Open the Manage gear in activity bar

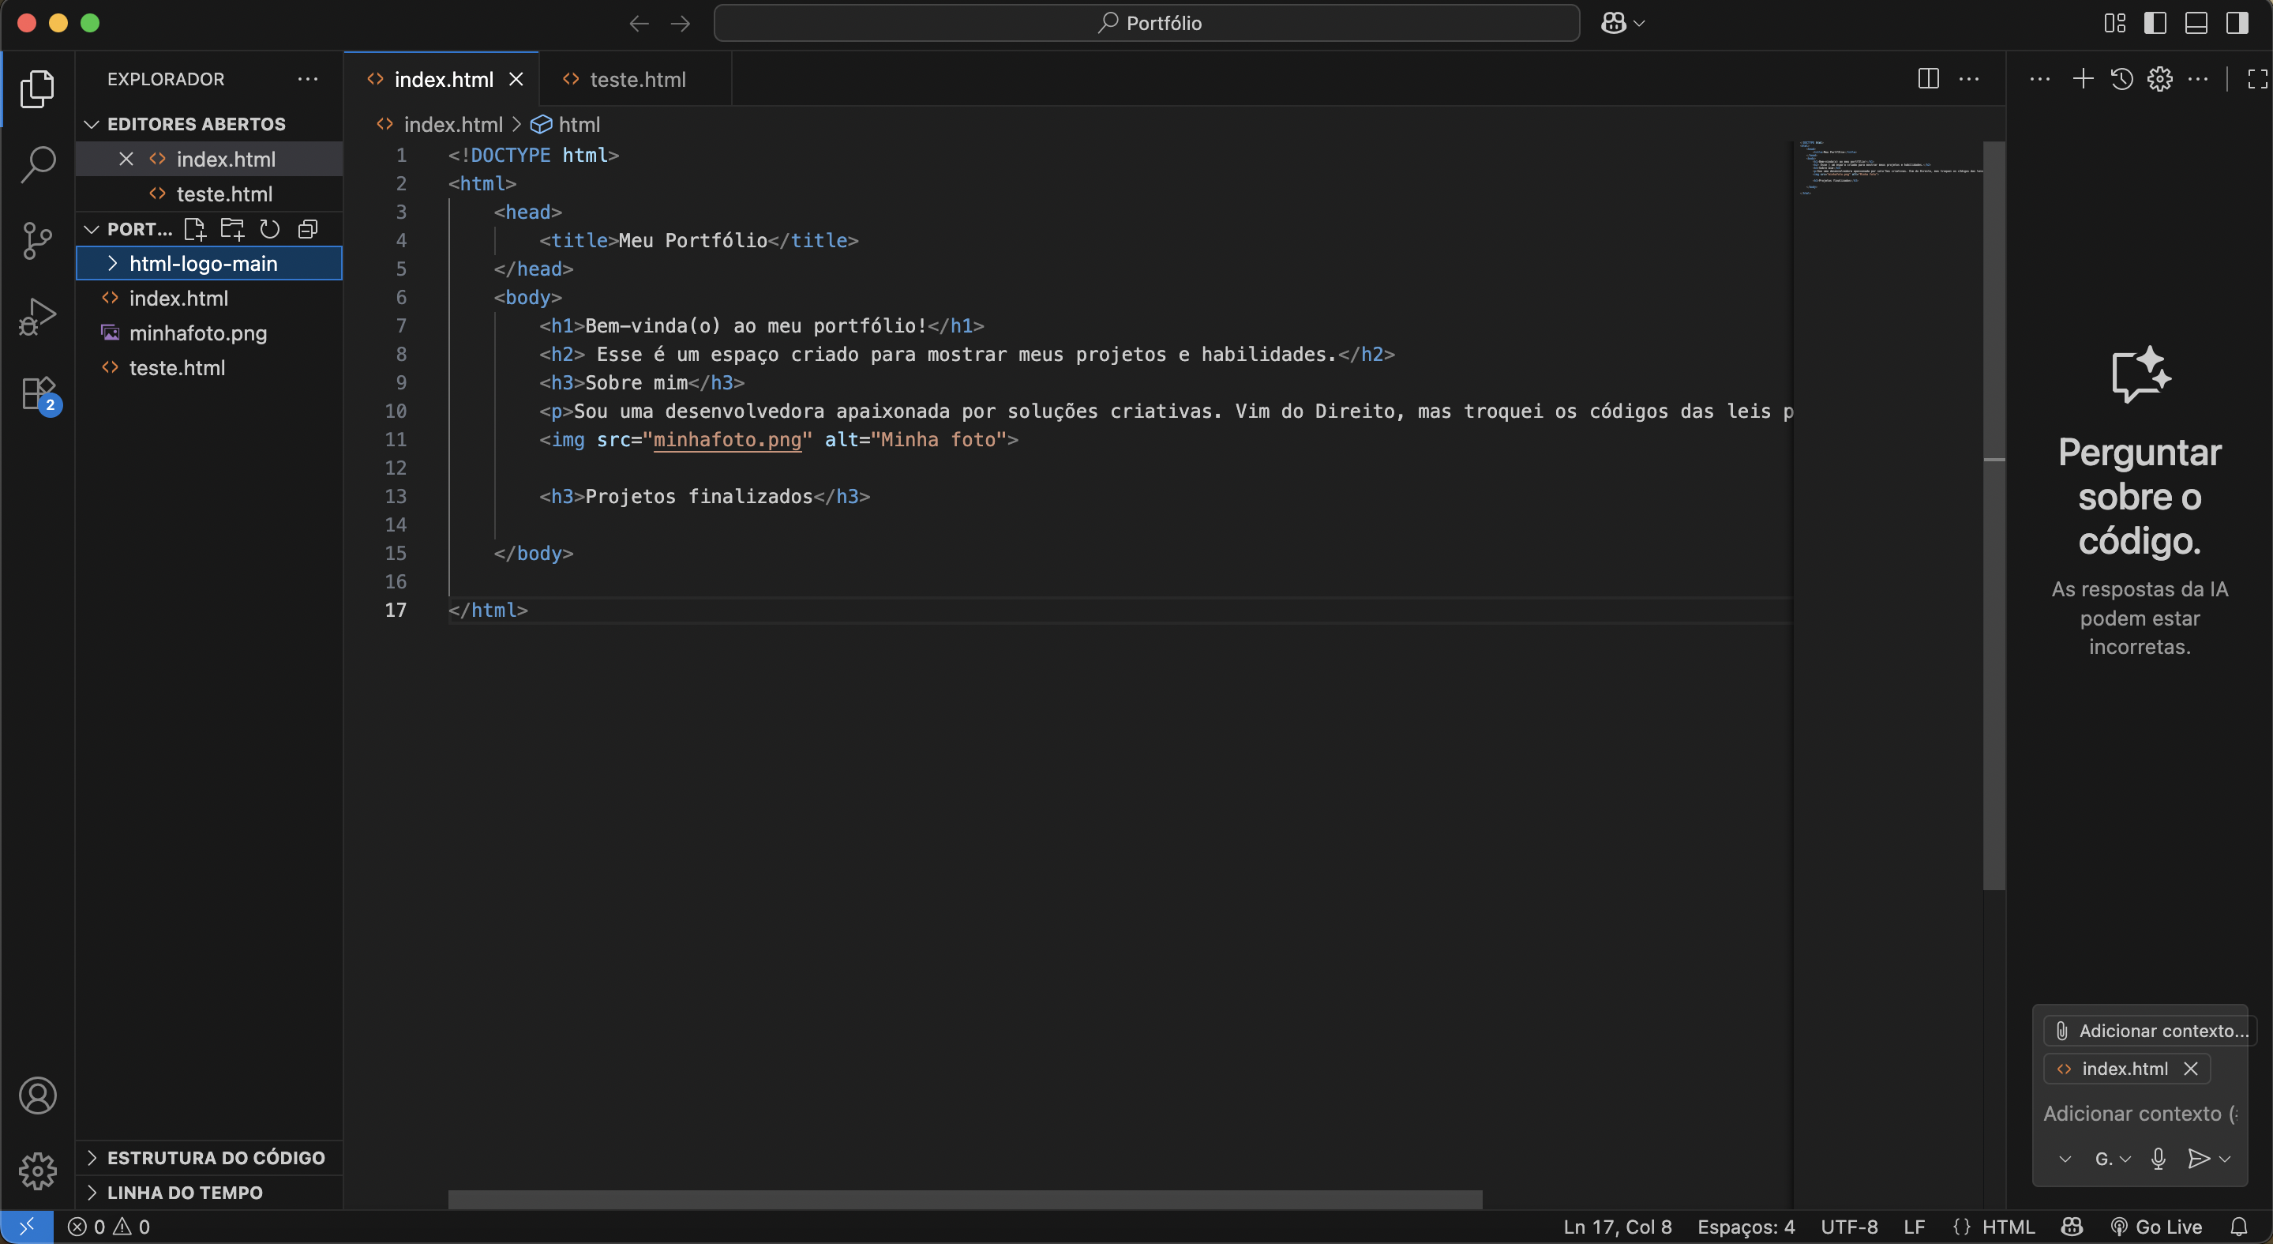37,1171
